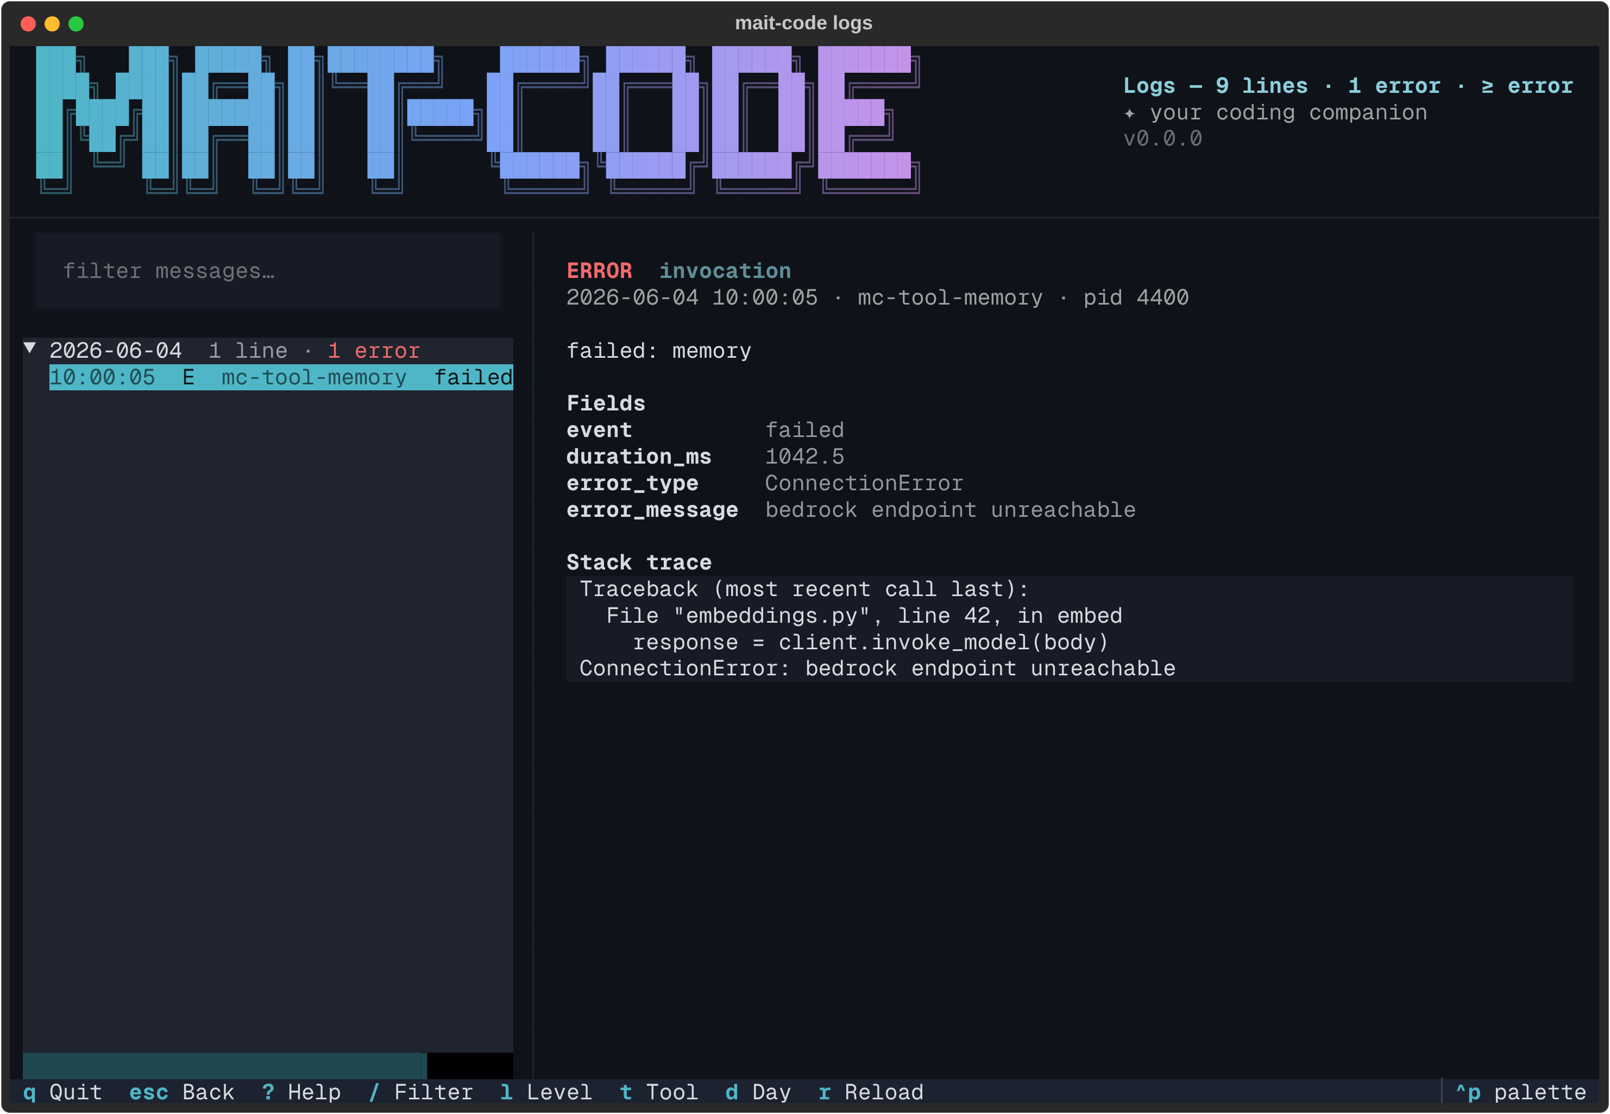1610x1114 pixels.
Task: Open the ^p palette command
Action: coord(1520,1092)
